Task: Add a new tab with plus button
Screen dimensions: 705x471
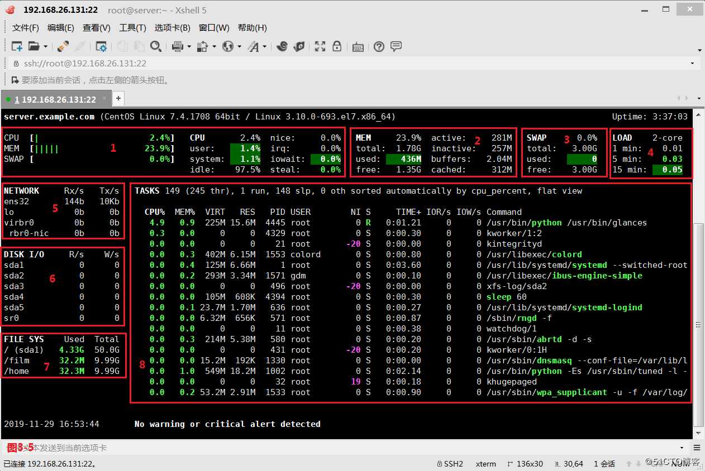Action: tap(118, 99)
